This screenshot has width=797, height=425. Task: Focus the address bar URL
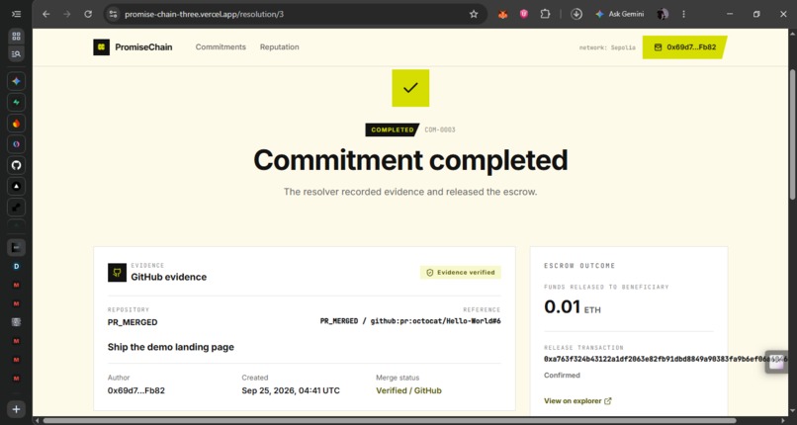coord(204,14)
